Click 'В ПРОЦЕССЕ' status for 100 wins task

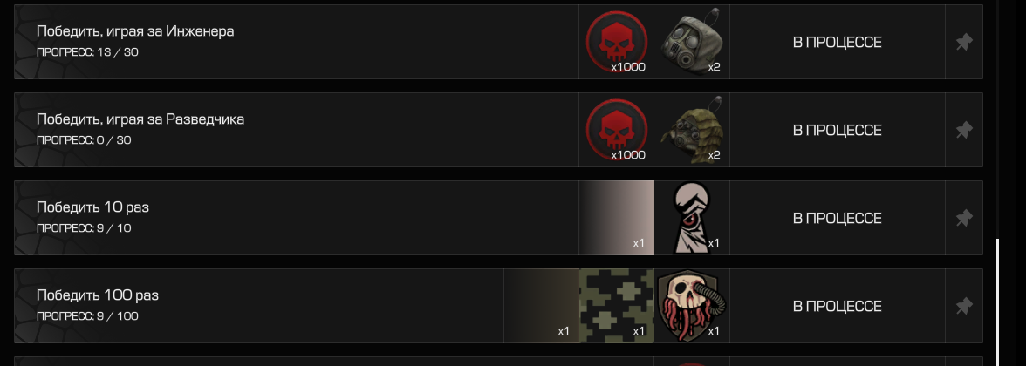point(837,307)
